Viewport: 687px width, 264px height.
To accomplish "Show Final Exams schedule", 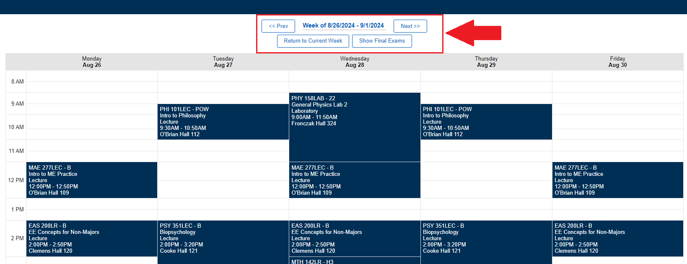I will (x=382, y=41).
